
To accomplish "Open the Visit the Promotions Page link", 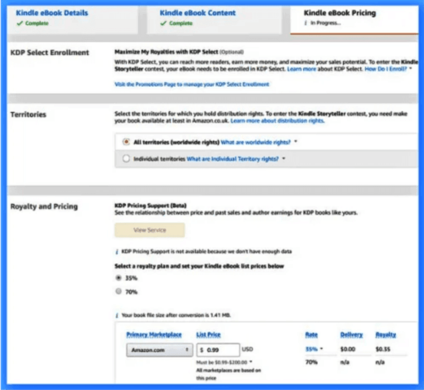I will pos(192,84).
